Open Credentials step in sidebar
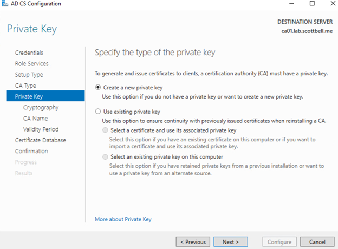Image resolution: width=338 pixels, height=249 pixels. pos(29,53)
